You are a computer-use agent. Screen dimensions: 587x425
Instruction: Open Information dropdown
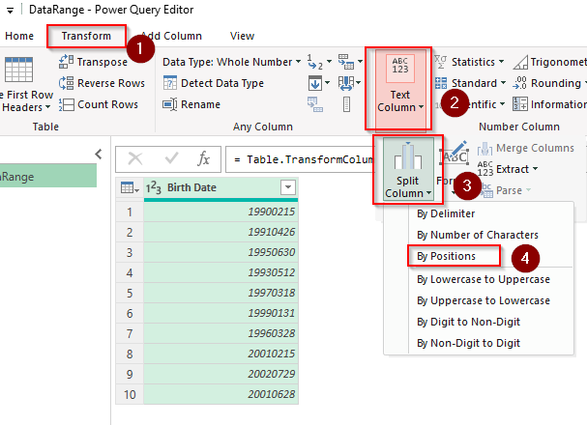point(549,104)
